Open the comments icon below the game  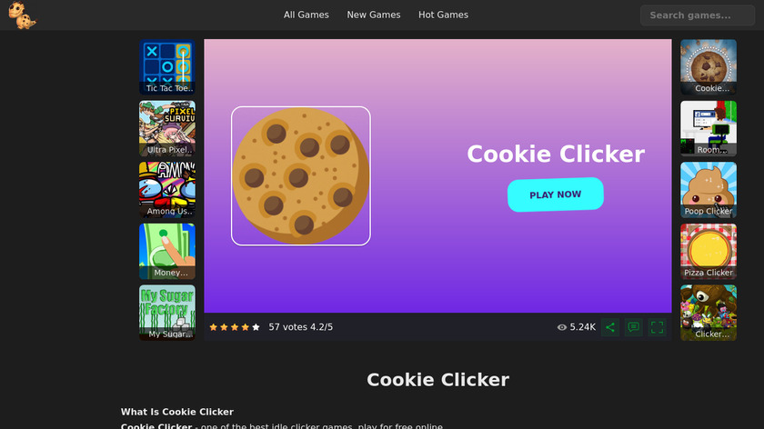(633, 327)
